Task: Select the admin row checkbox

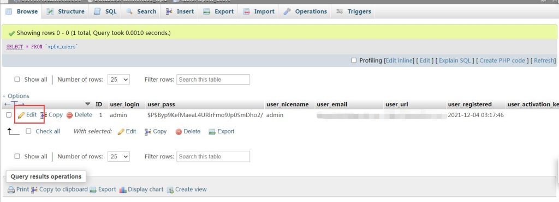Action: coord(9,115)
